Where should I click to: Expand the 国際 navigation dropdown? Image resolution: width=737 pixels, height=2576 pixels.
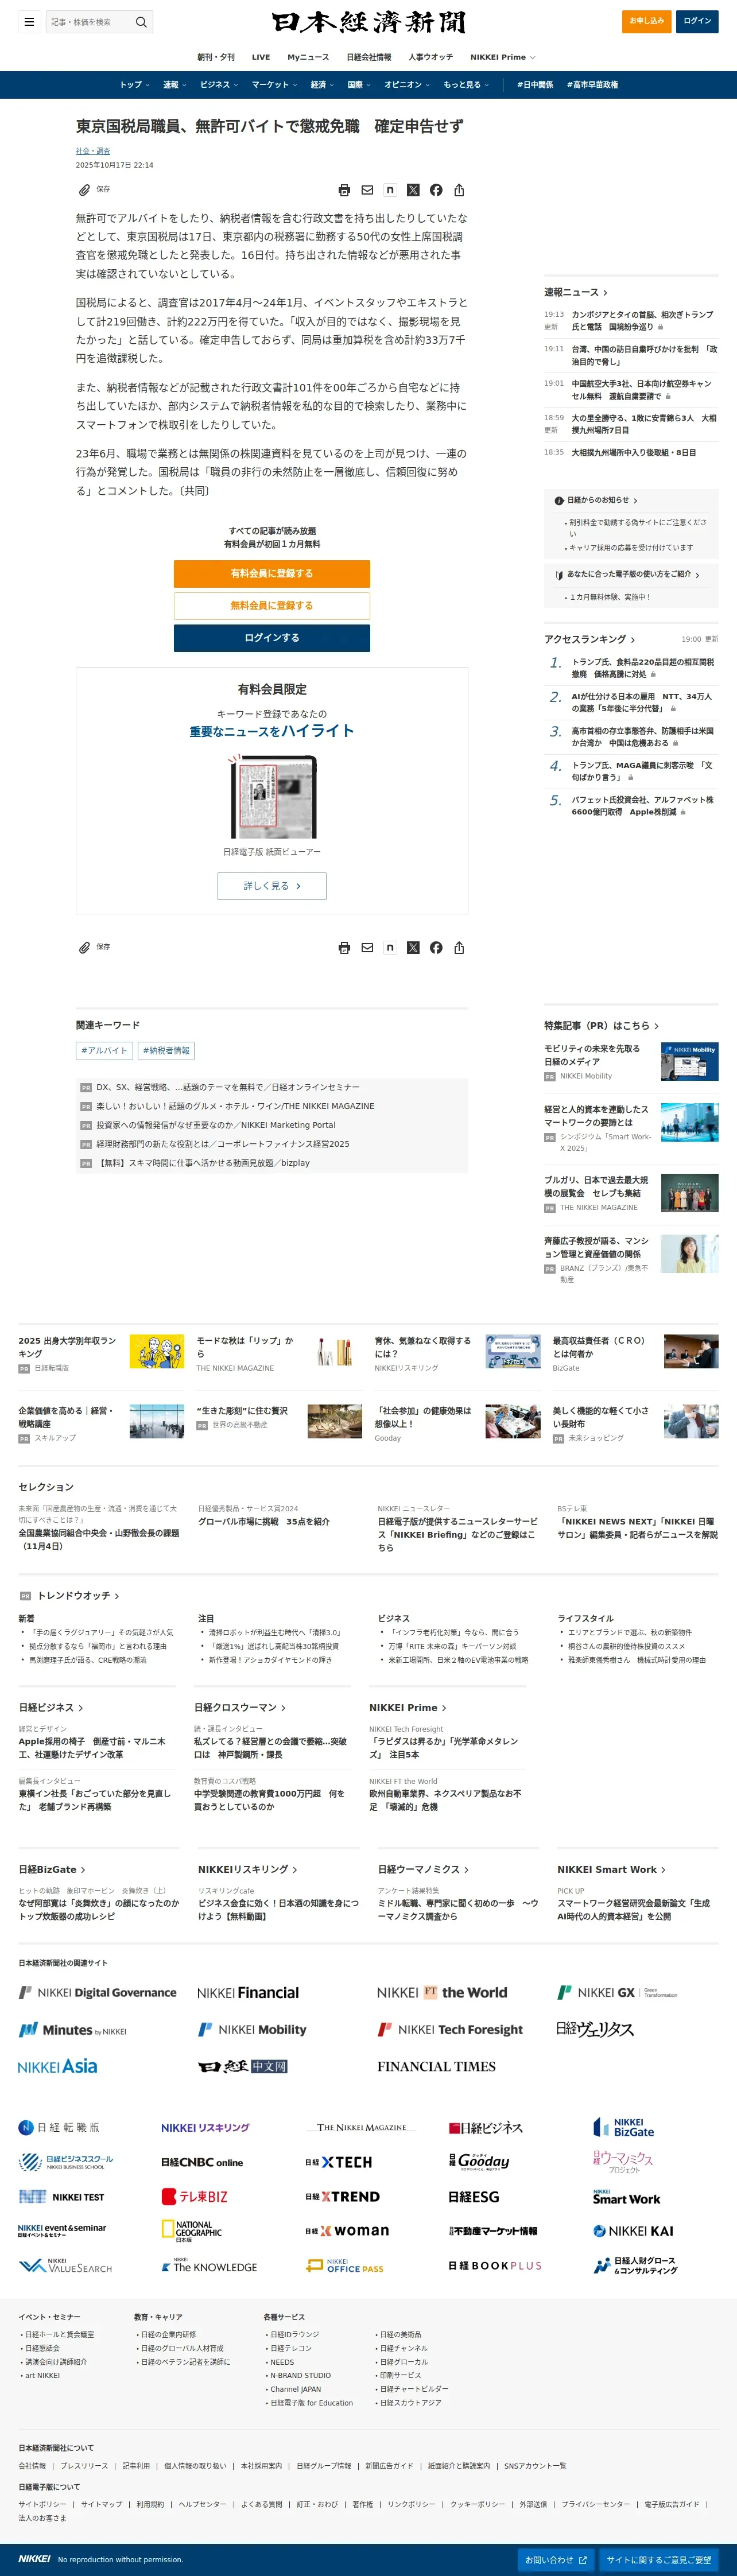[359, 85]
